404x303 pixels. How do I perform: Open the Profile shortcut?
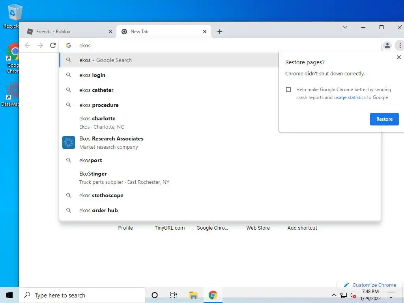(x=125, y=228)
